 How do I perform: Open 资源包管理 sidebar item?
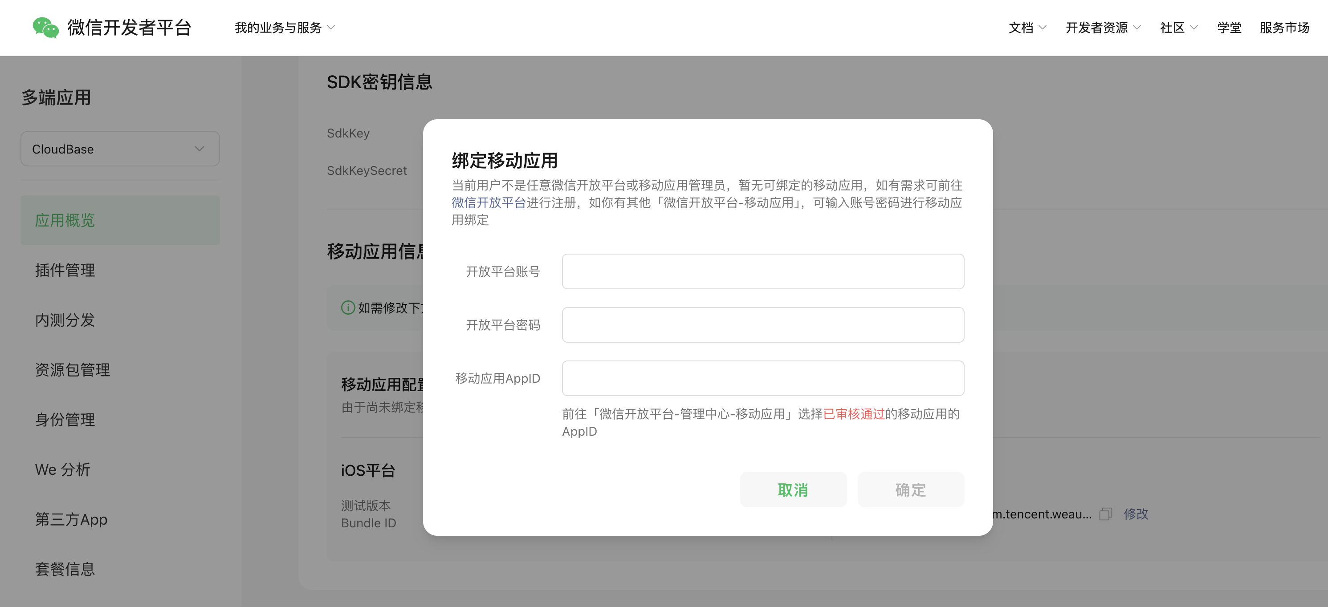120,370
